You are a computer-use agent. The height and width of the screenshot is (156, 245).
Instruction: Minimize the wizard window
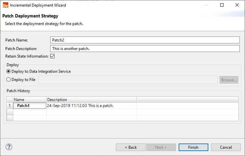pyautogui.click(x=207, y=5)
